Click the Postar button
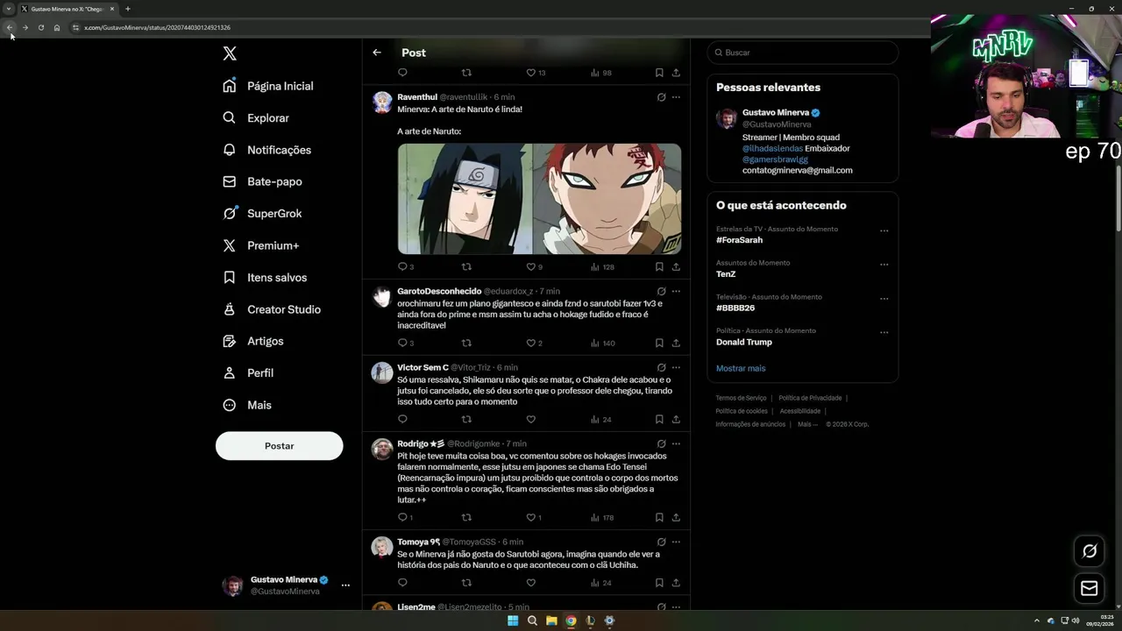 (x=279, y=445)
